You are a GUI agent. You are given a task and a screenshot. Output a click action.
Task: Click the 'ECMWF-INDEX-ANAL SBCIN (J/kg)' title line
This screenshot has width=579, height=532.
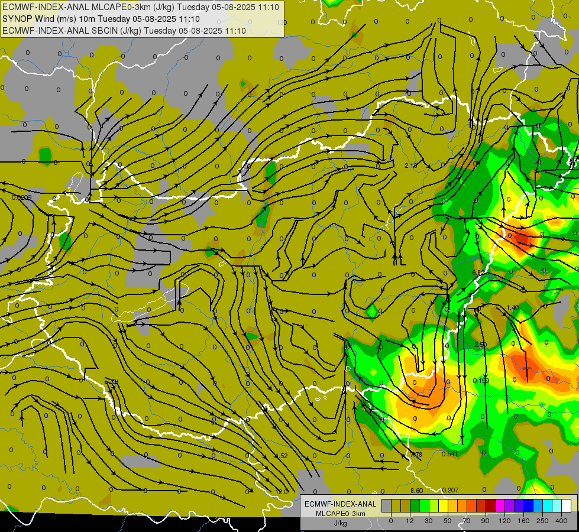click(x=72, y=31)
